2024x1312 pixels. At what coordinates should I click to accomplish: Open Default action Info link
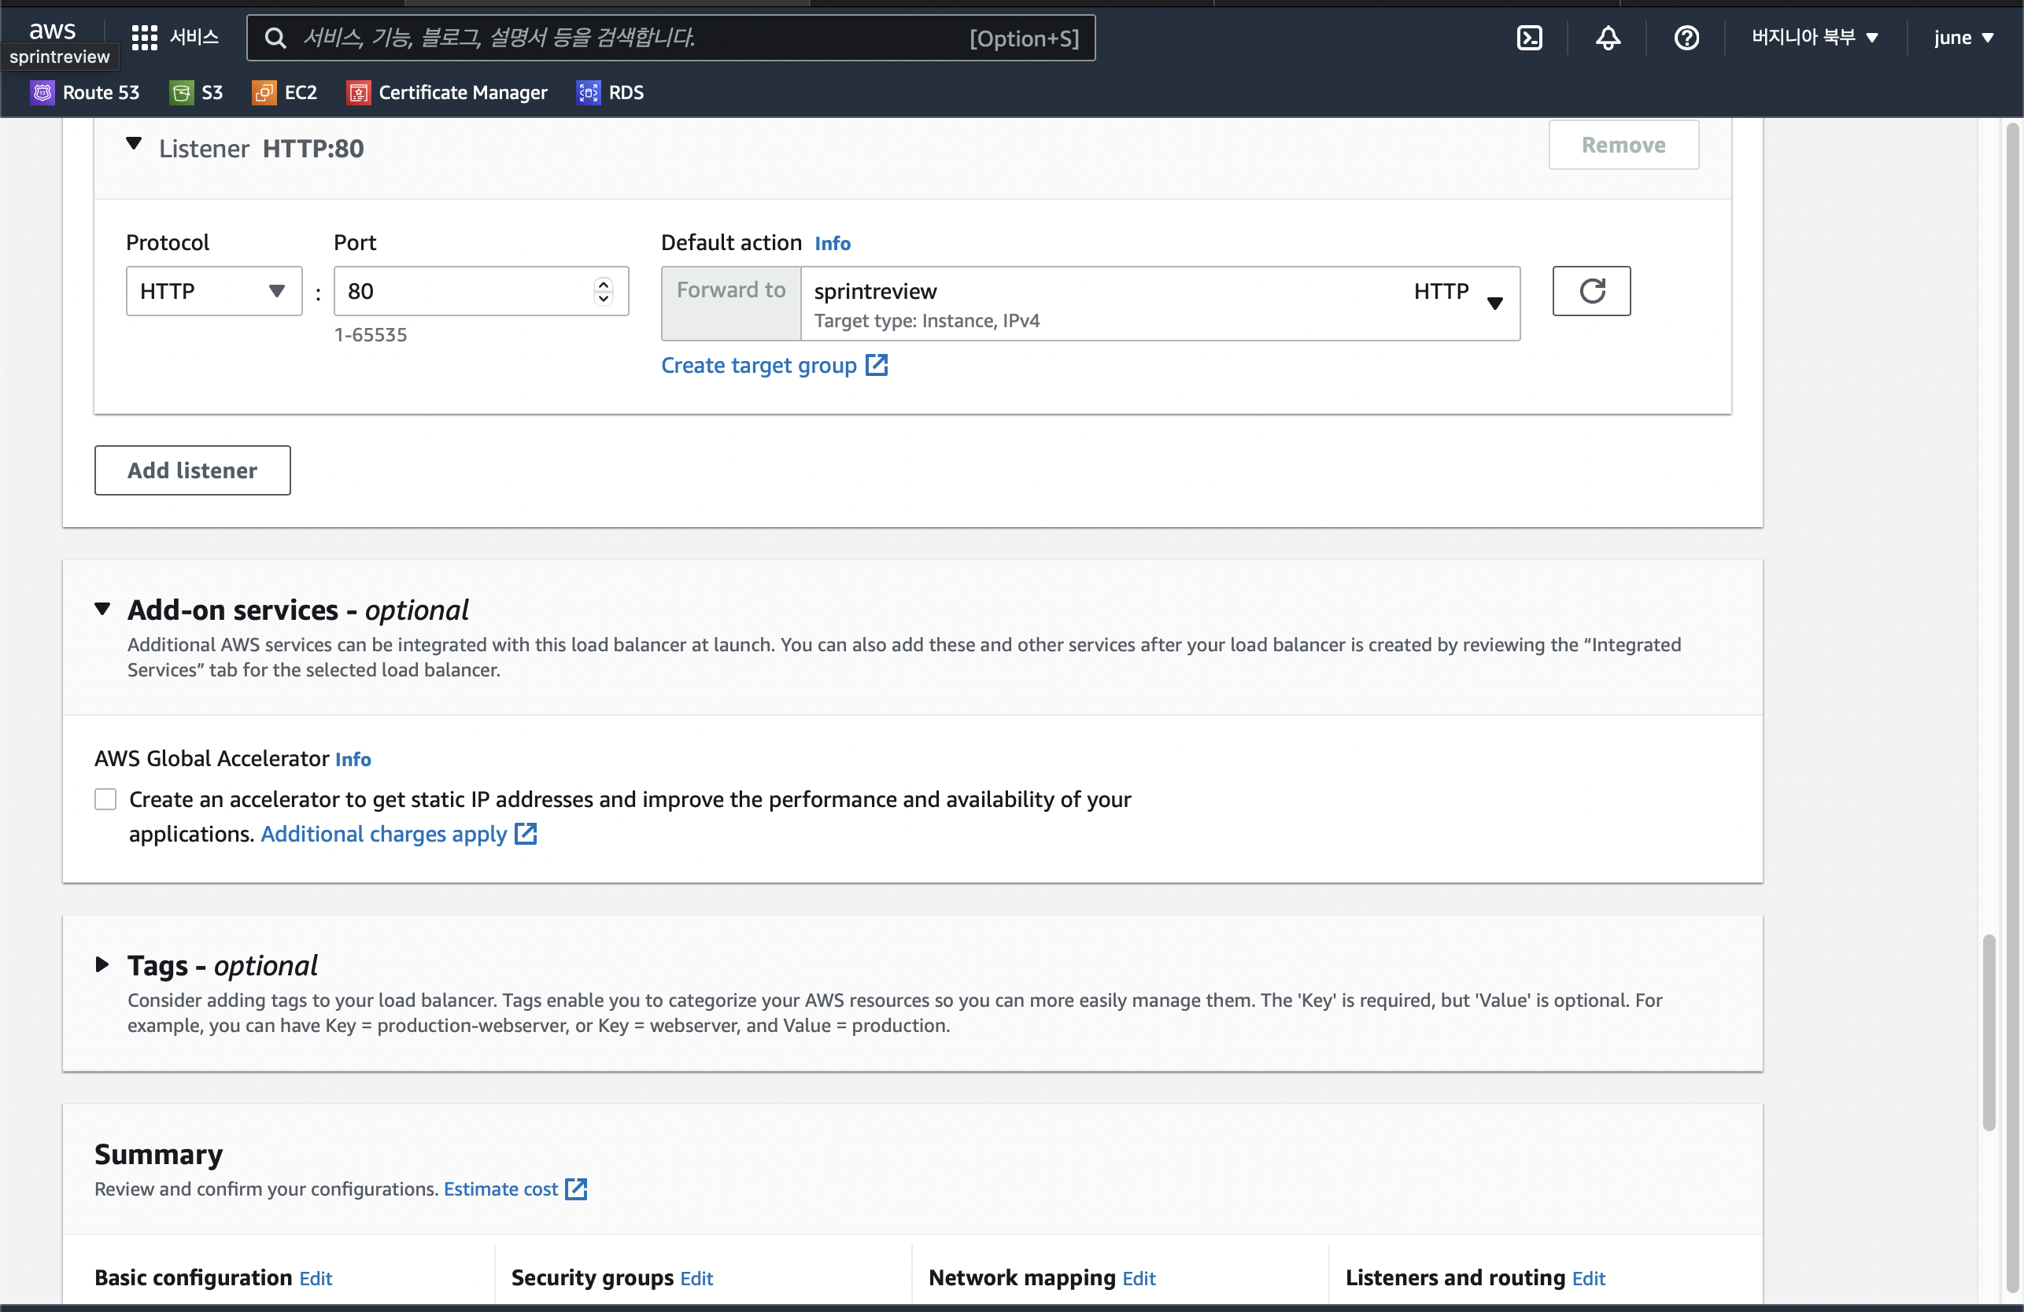click(832, 243)
